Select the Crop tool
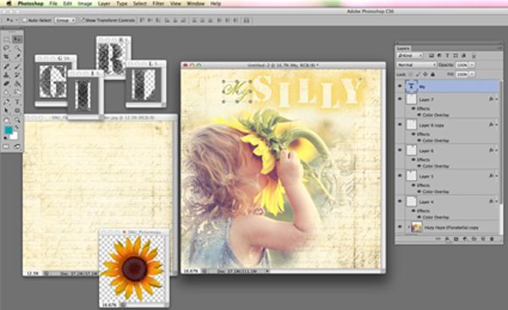The width and height of the screenshot is (508, 310). 7,57
